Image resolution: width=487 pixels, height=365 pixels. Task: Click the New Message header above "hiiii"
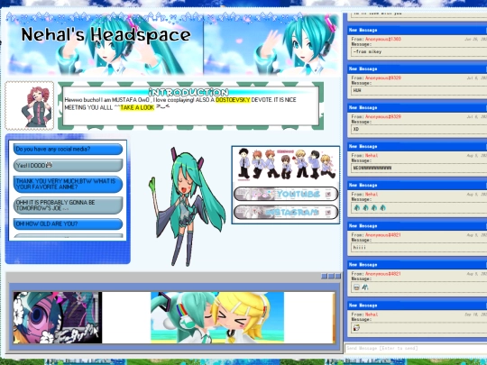pos(417,226)
